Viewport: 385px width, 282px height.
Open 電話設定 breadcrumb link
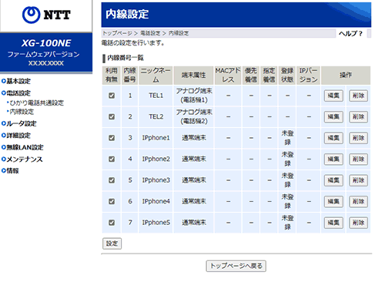pyautogui.click(x=150, y=33)
